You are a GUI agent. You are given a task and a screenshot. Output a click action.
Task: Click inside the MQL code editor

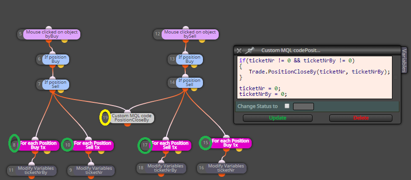(314, 77)
